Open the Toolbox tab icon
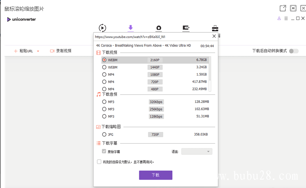The width and height of the screenshot is (306, 188). [215, 28]
